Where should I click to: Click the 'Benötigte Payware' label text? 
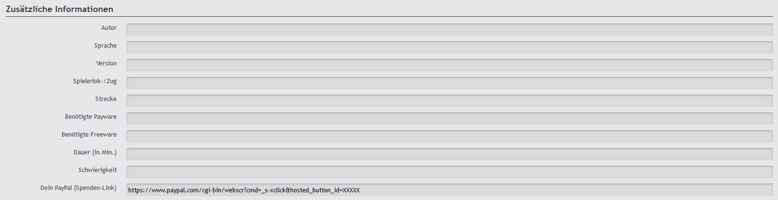[x=91, y=117]
